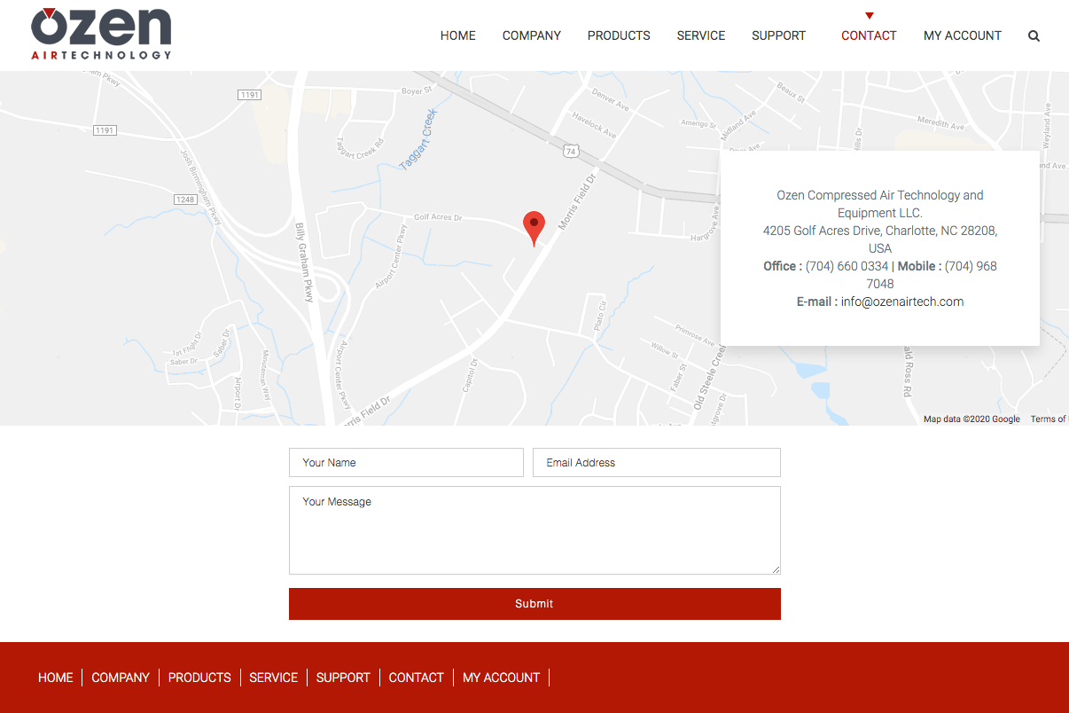1069x713 pixels.
Task: Click the Ozen Air Technology logo
Action: point(101,35)
